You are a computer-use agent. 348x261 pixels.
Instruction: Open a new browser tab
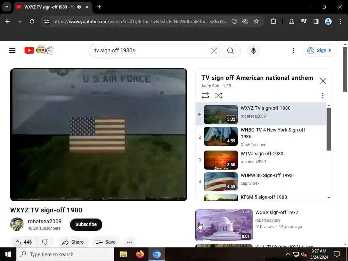click(x=99, y=7)
